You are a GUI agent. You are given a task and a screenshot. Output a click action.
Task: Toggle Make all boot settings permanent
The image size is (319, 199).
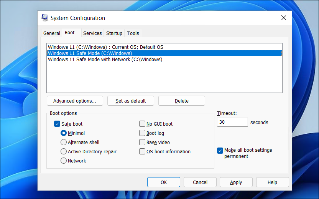pyautogui.click(x=220, y=151)
